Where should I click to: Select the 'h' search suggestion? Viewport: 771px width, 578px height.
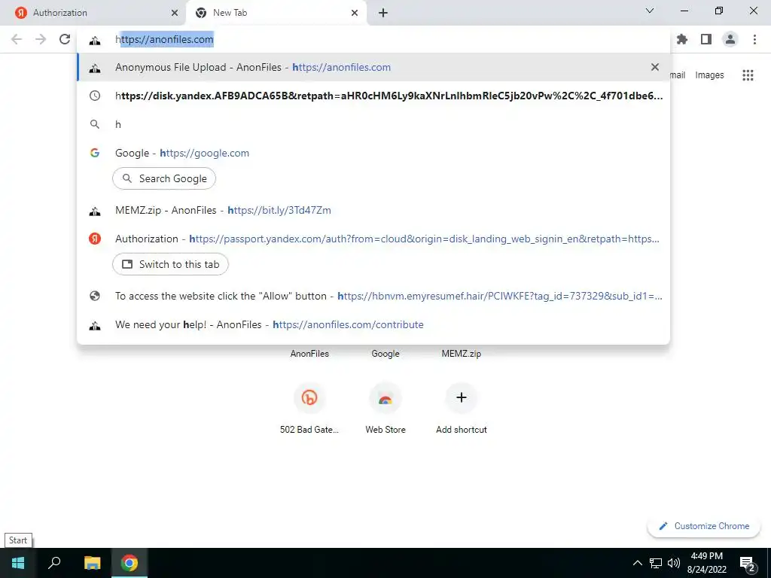[373, 124]
